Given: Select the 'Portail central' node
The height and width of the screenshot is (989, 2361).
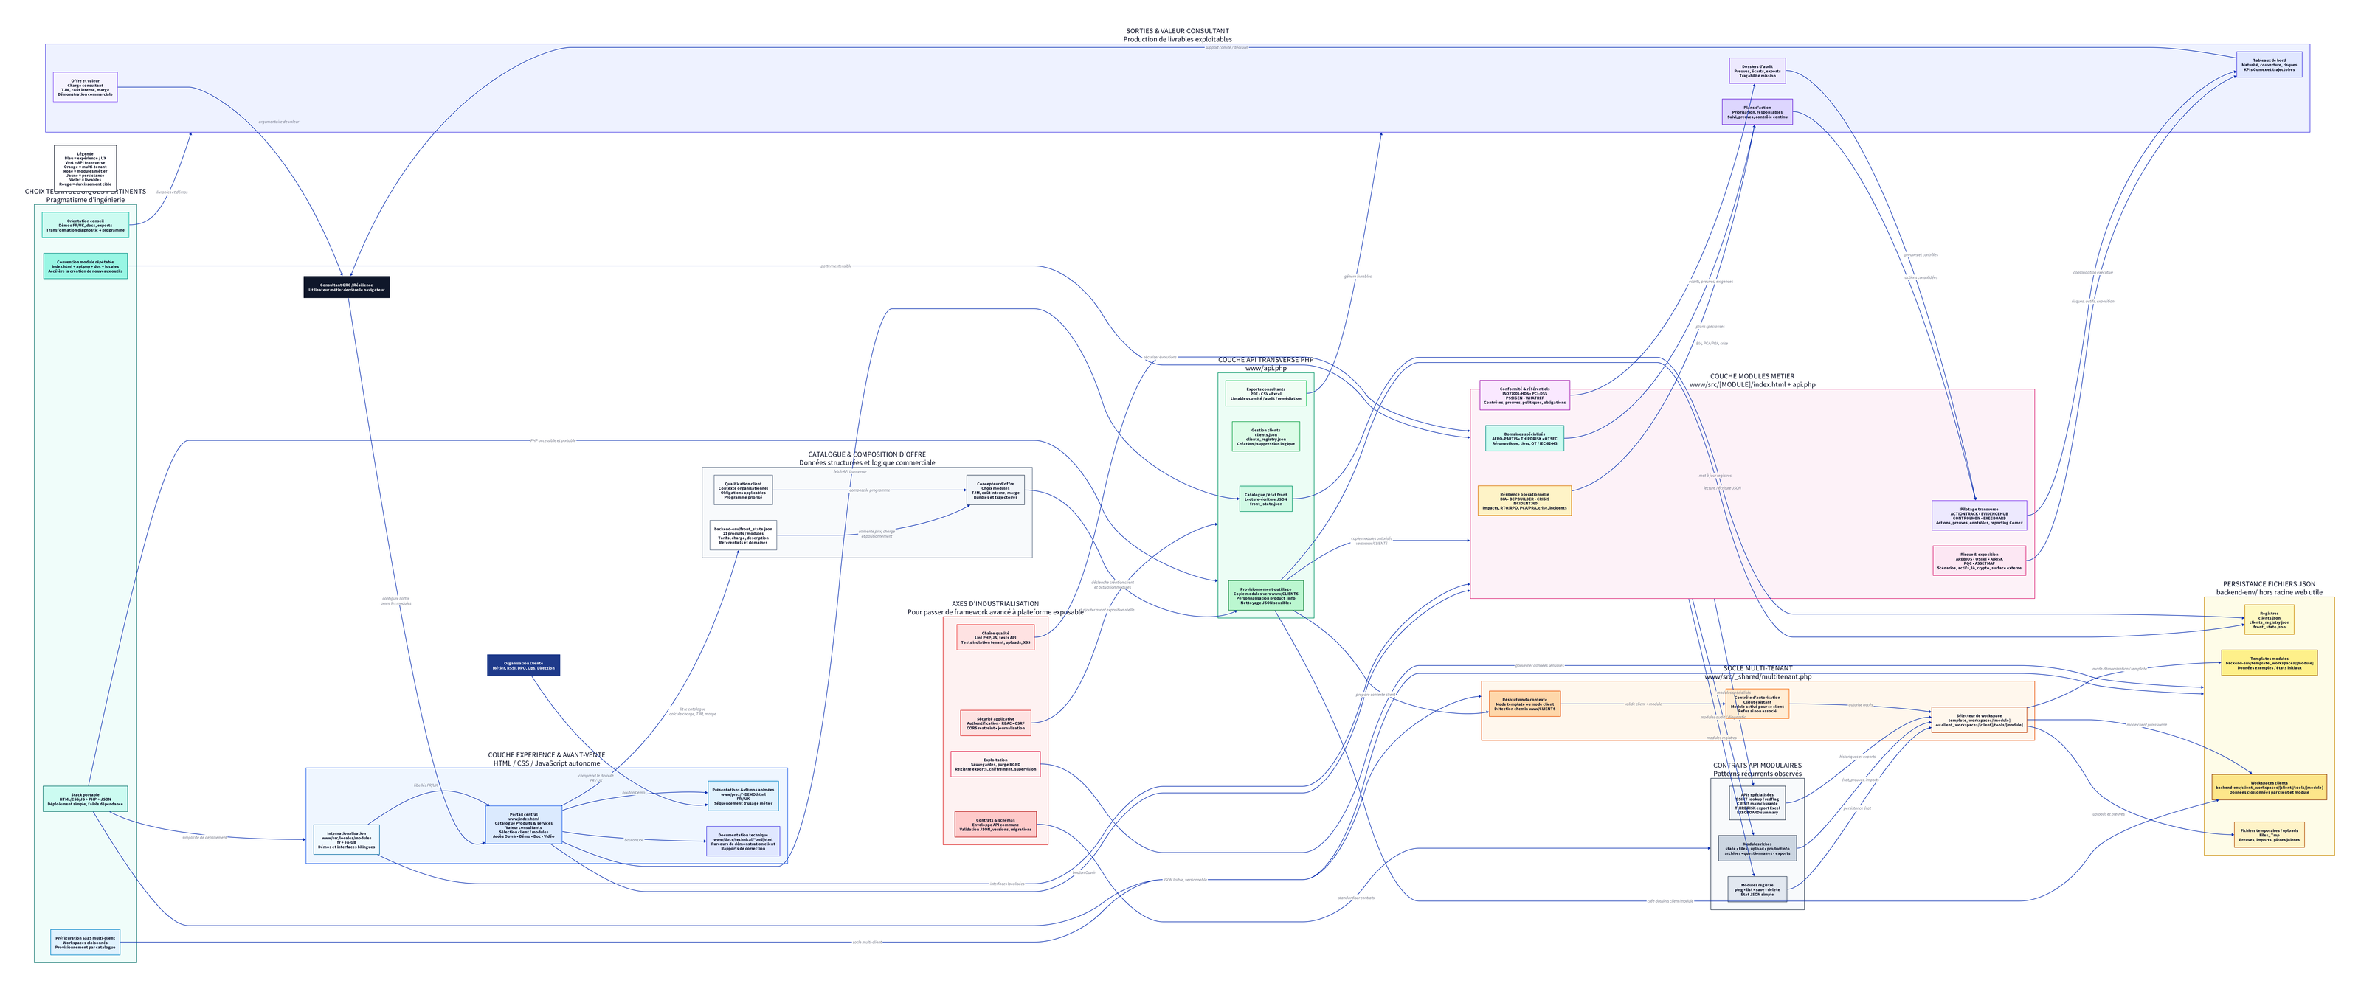Looking at the screenshot, I should (523, 825).
